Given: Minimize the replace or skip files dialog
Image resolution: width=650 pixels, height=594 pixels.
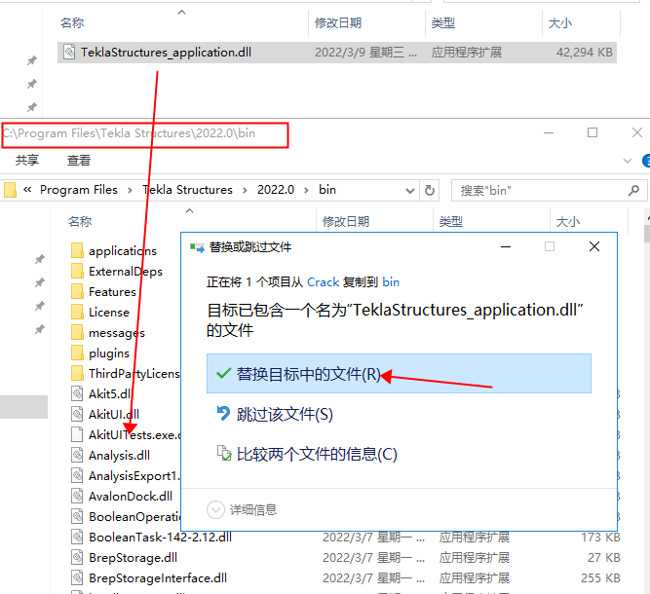Looking at the screenshot, I should (x=506, y=246).
